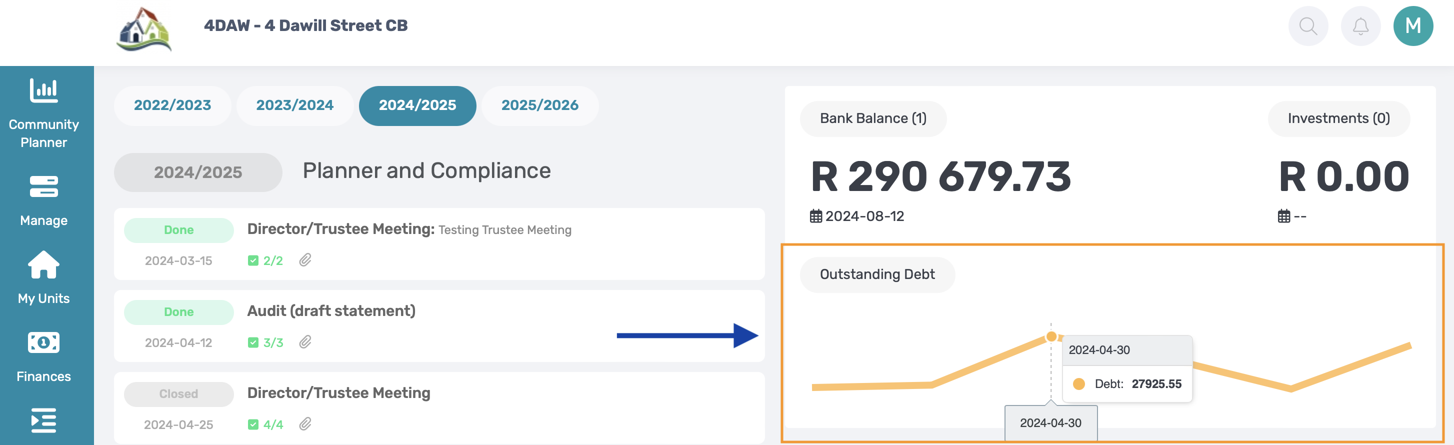Click the 4/4 checklist checkbox

coord(253,424)
